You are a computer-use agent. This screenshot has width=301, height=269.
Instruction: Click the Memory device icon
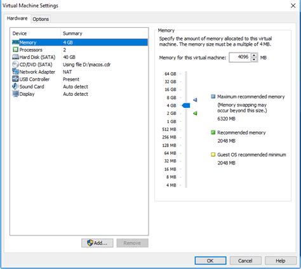click(x=16, y=43)
